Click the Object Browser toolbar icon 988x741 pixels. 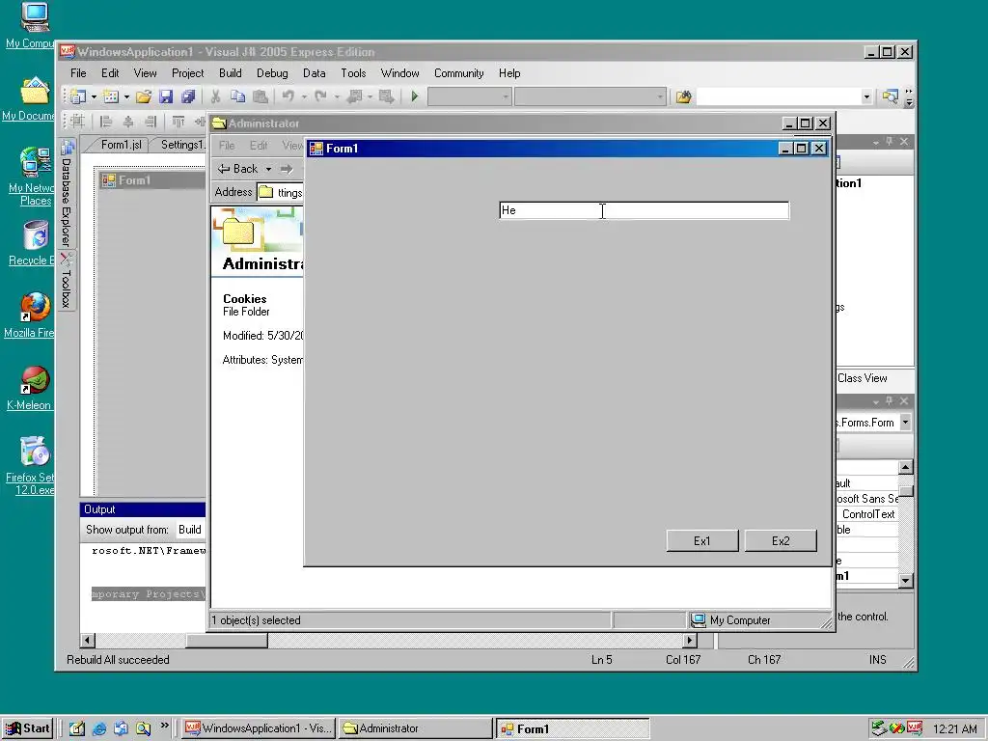[x=890, y=96]
